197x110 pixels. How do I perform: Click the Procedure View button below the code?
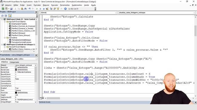40,98
